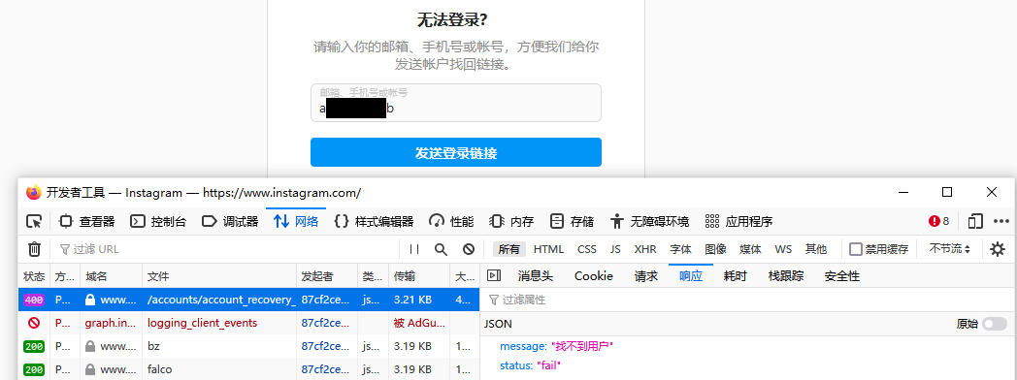Focus the 过滤属性 filter properties field

point(748,300)
